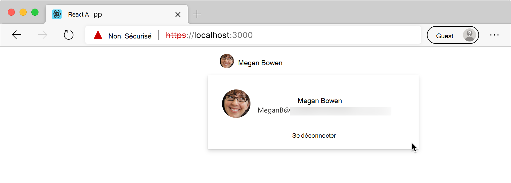The image size is (511, 183).
Task: Click the forward navigation arrow
Action: tap(42, 35)
